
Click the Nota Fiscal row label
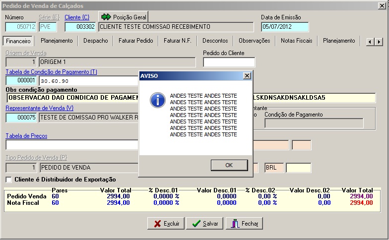click(x=23, y=203)
